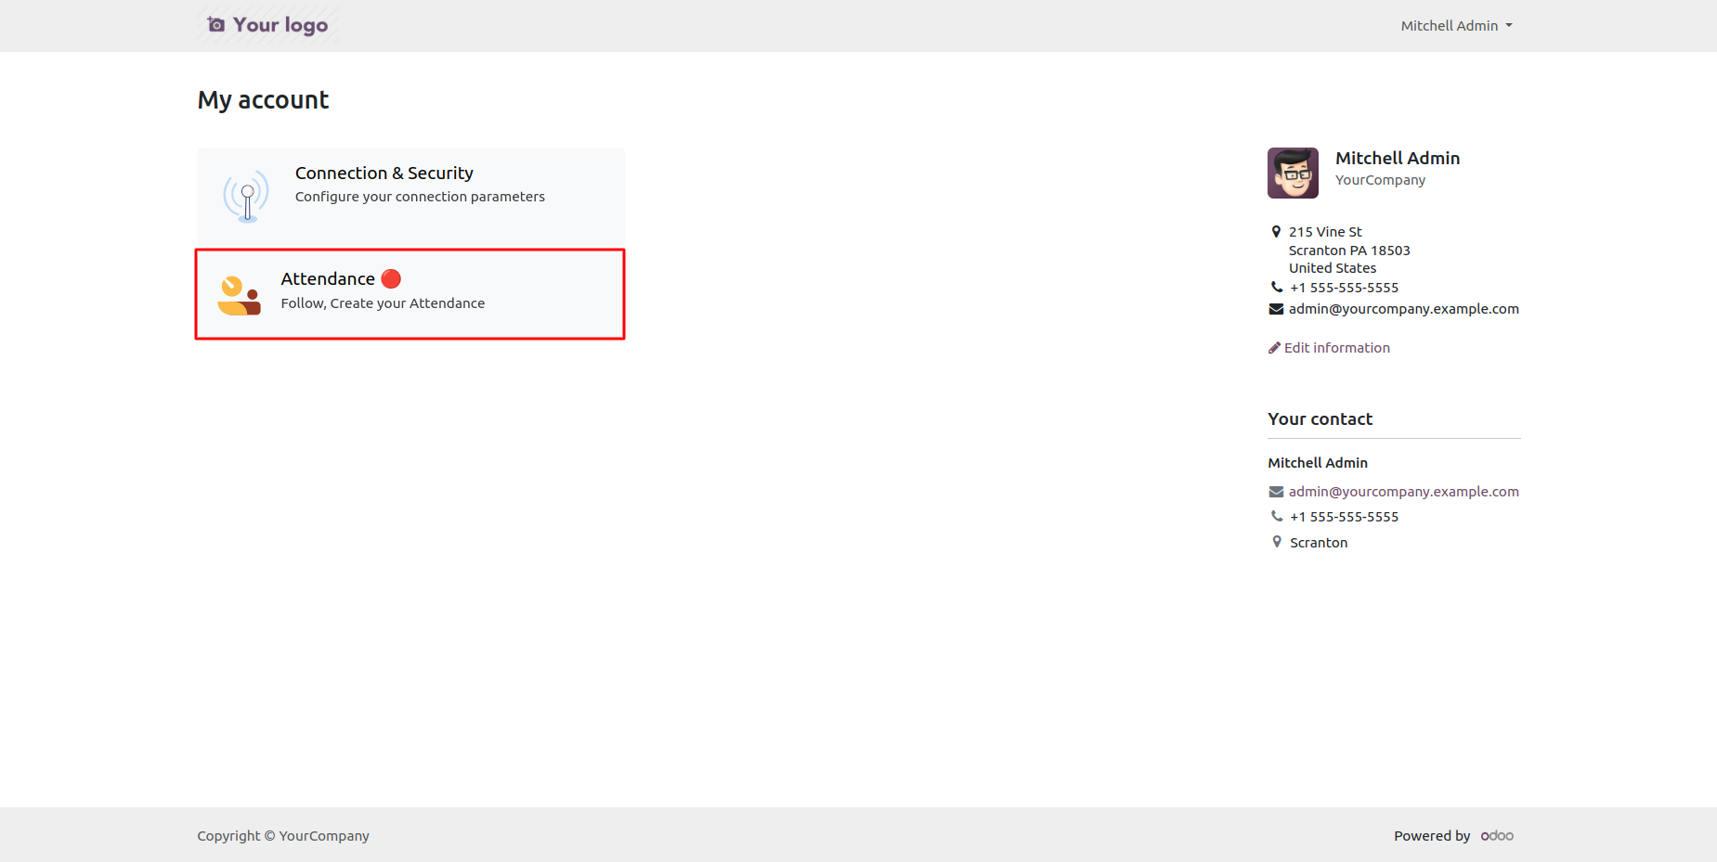Click the contact email admin@yourcompany.example.com link
This screenshot has height=862, width=1717.
pos(1403,492)
